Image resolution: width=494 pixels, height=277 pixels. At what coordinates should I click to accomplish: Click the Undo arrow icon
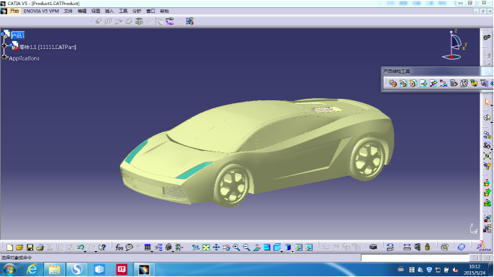80,247
